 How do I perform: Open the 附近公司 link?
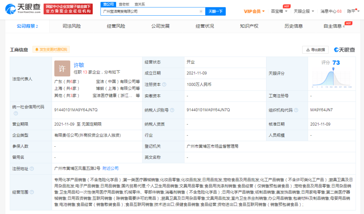point(110,169)
